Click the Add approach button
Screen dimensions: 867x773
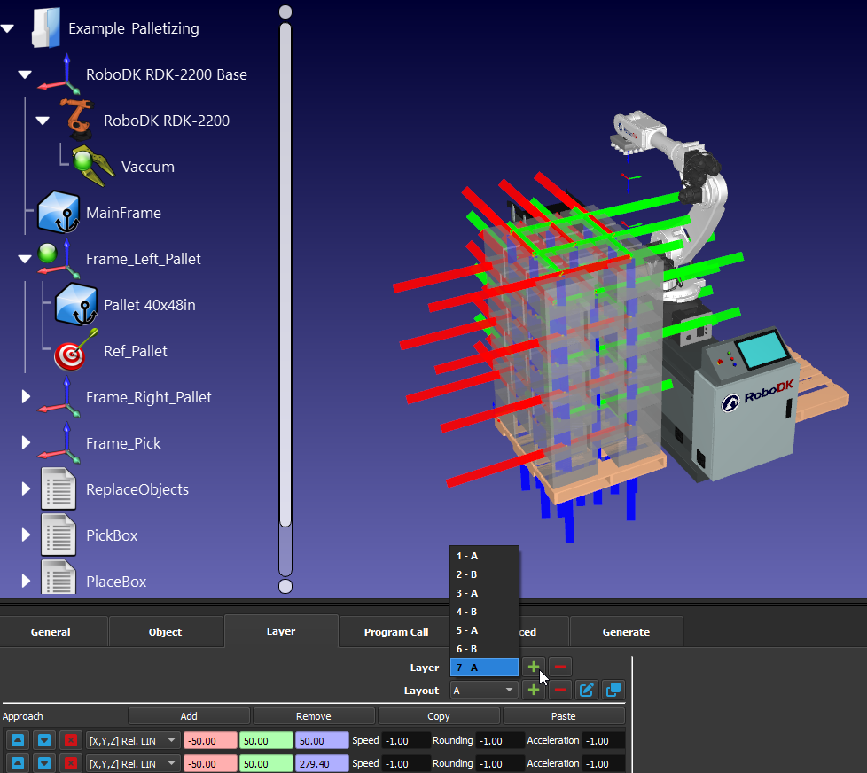point(189,716)
